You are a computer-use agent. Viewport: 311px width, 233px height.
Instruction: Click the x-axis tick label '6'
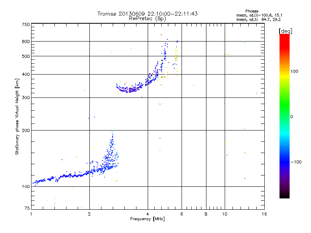[x=182, y=214]
